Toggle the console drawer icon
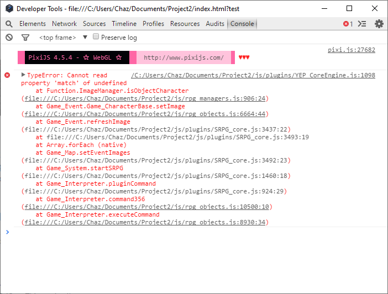Screen dimensions: 388x294 point(362,24)
